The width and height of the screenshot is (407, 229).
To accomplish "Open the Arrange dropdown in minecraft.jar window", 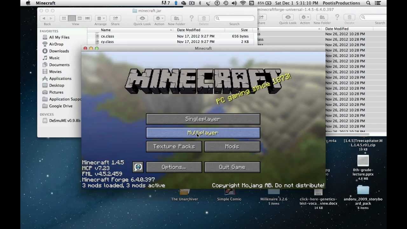I will (100, 18).
